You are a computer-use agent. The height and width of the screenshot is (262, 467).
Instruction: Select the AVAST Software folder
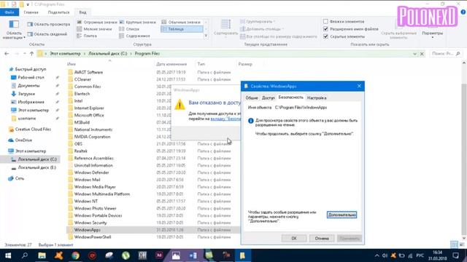[88, 72]
